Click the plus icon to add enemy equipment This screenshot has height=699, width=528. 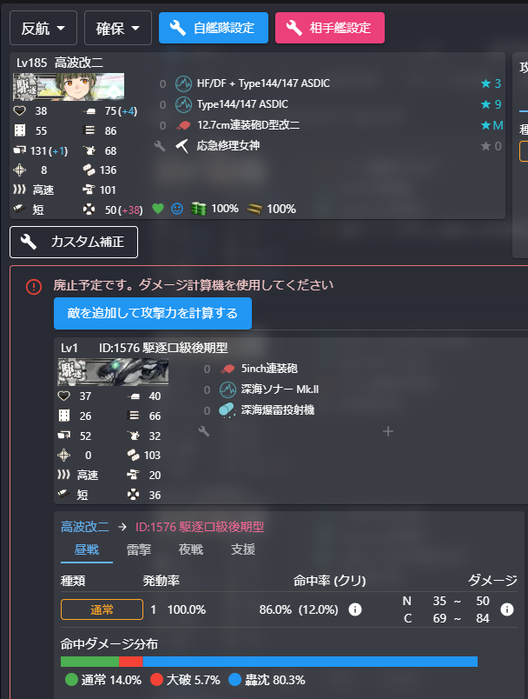(x=388, y=431)
